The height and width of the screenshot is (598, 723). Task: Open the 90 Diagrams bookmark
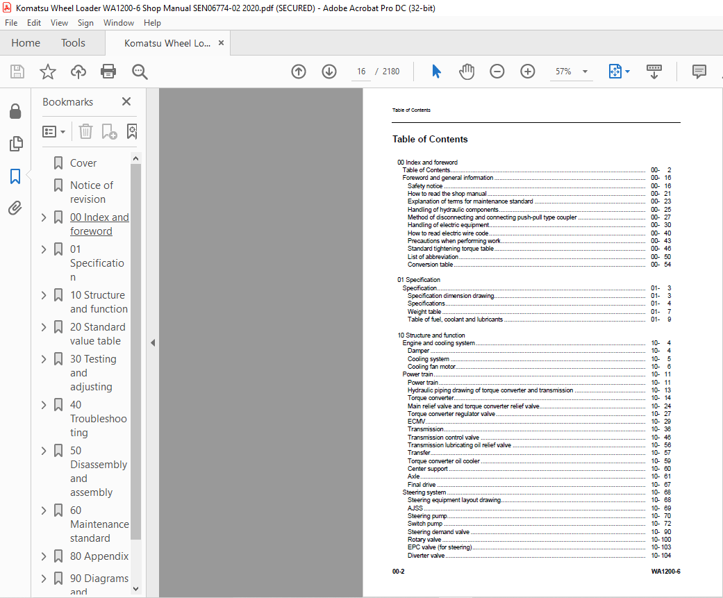click(99, 583)
